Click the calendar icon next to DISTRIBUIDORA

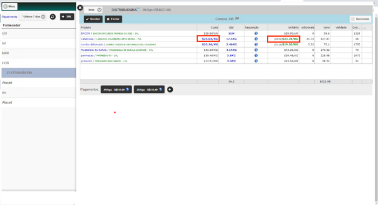click(x=138, y=10)
